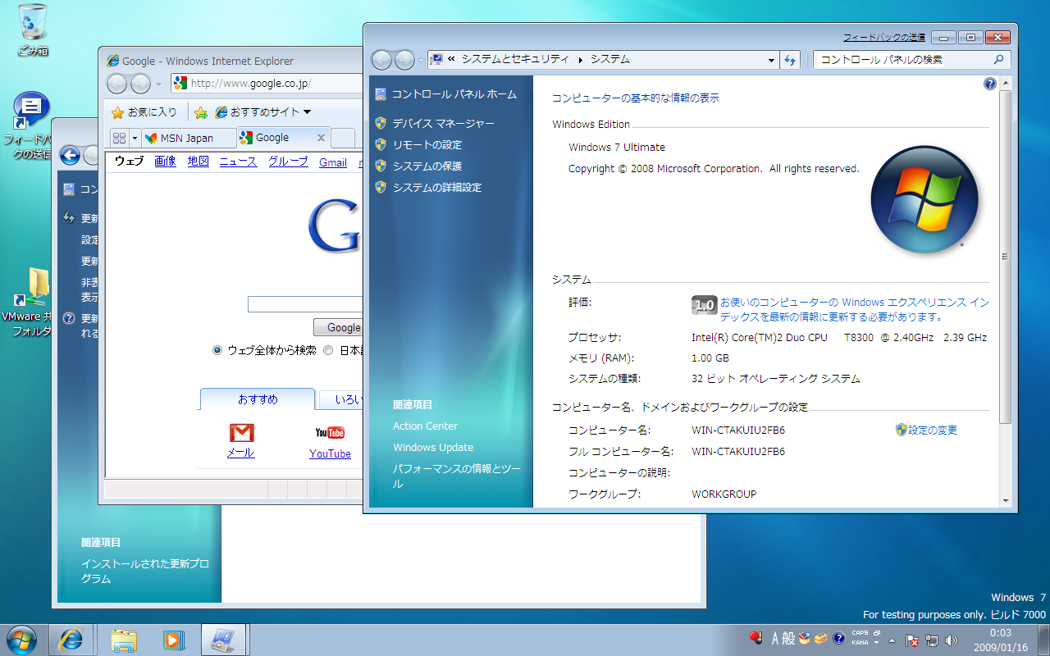Open Windows Media Player taskbar icon
Image resolution: width=1050 pixels, height=656 pixels.
(x=173, y=640)
